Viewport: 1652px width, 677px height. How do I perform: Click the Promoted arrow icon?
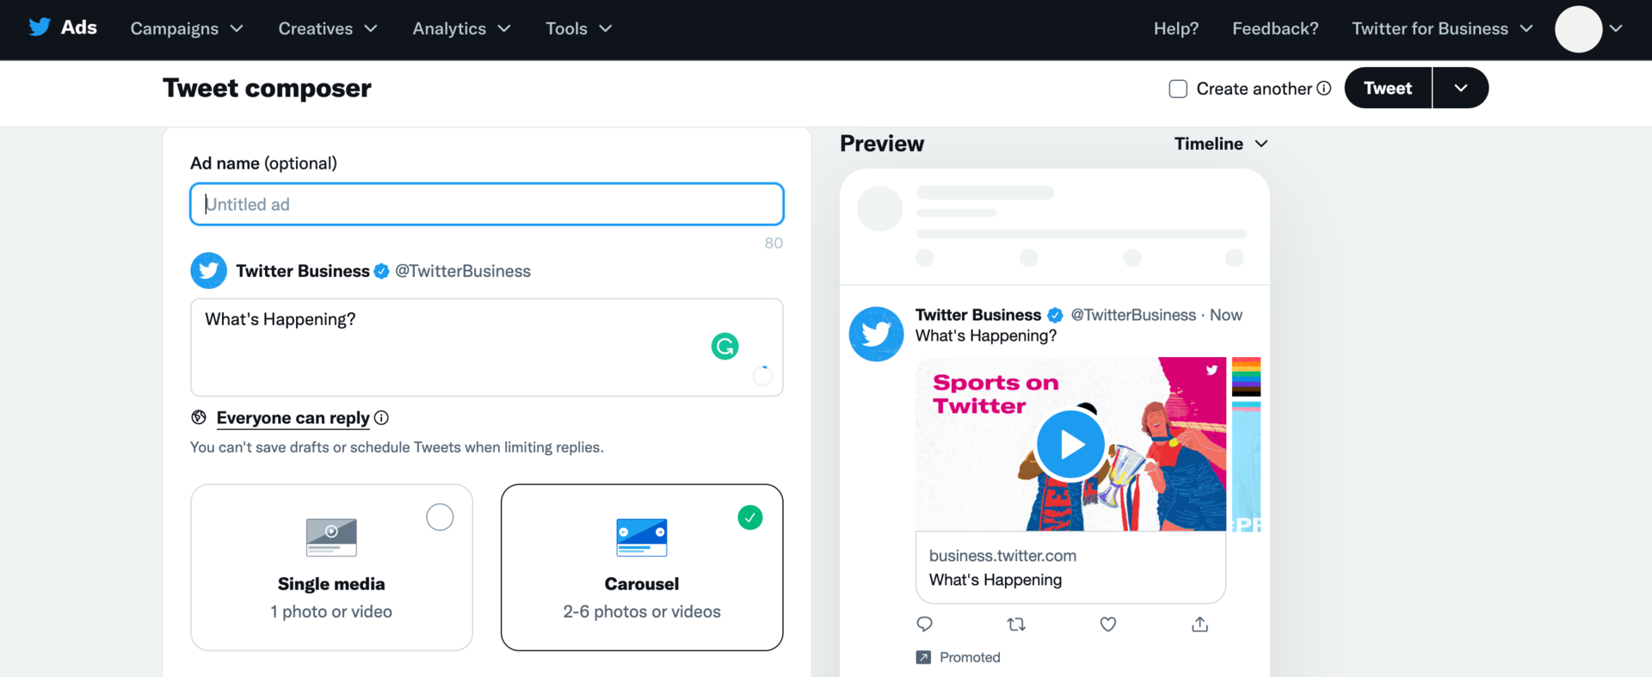pyautogui.click(x=923, y=657)
